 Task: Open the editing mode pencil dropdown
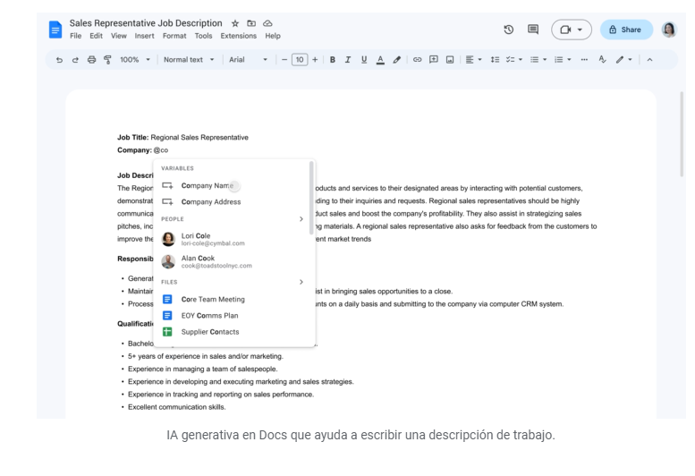(x=623, y=60)
